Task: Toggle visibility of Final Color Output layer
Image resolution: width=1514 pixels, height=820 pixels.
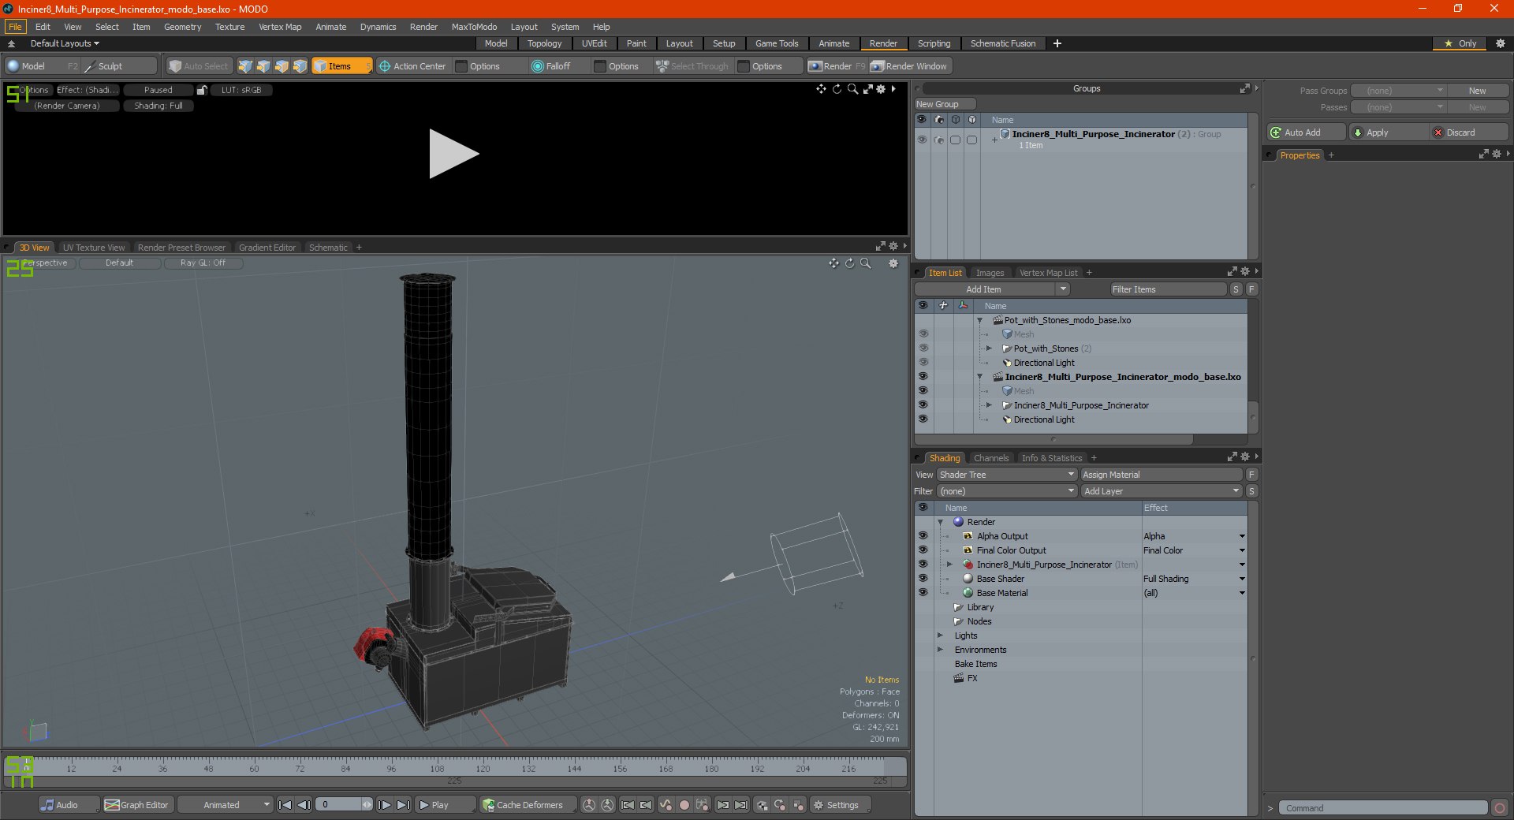Action: pos(923,550)
